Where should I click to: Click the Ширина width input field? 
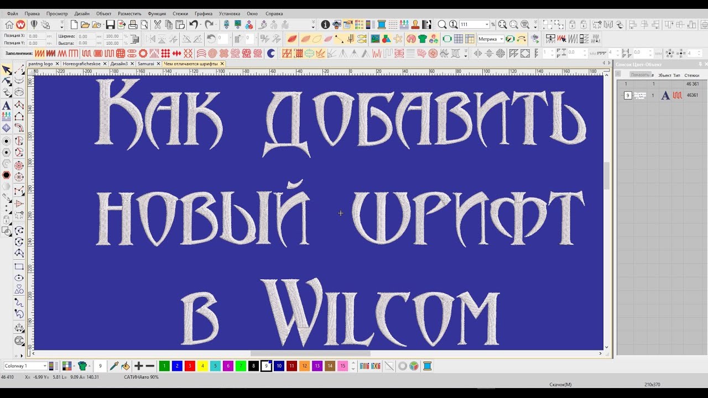(86, 36)
